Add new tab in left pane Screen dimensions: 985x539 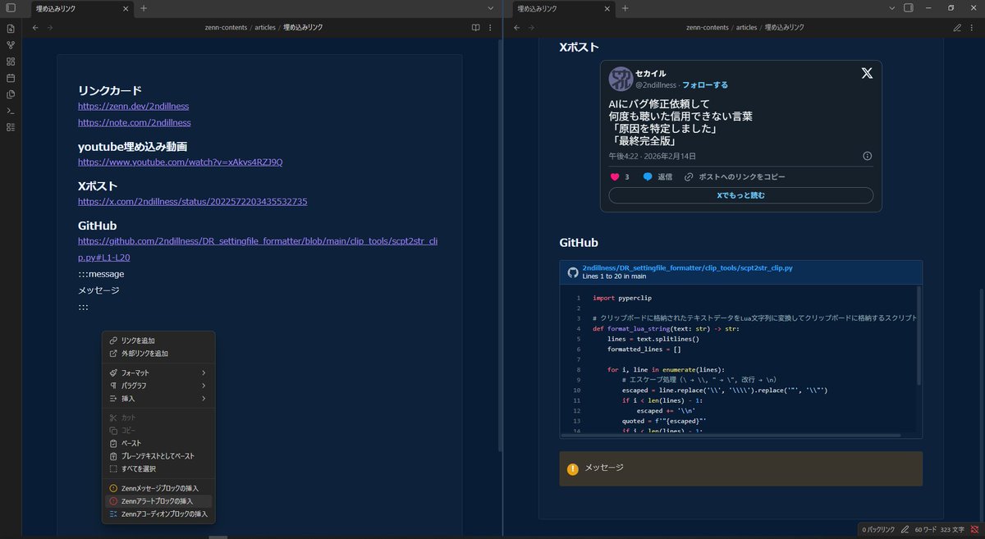144,8
